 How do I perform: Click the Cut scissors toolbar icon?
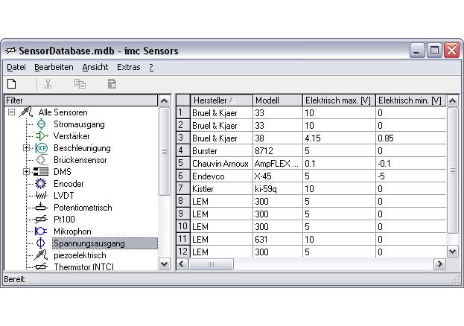click(x=48, y=84)
